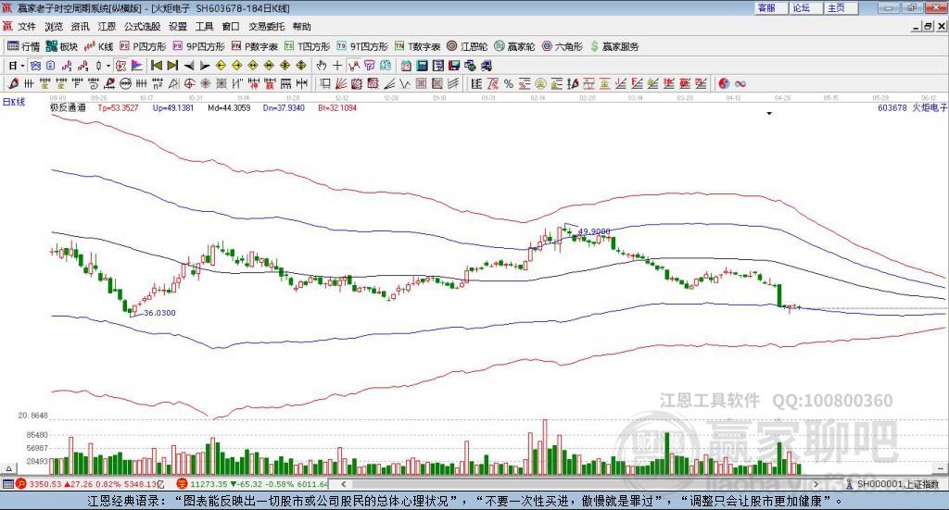This screenshot has height=510, width=949.
Task: Toggle the 权 ex-rights adjustment icon
Action: point(120,66)
